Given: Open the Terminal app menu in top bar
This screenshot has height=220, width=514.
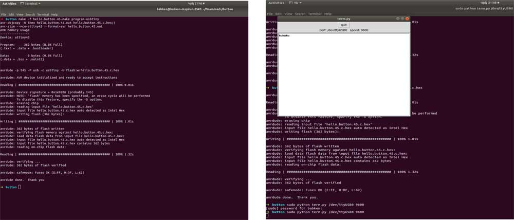Looking at the screenshot, I should (x=30, y=3).
